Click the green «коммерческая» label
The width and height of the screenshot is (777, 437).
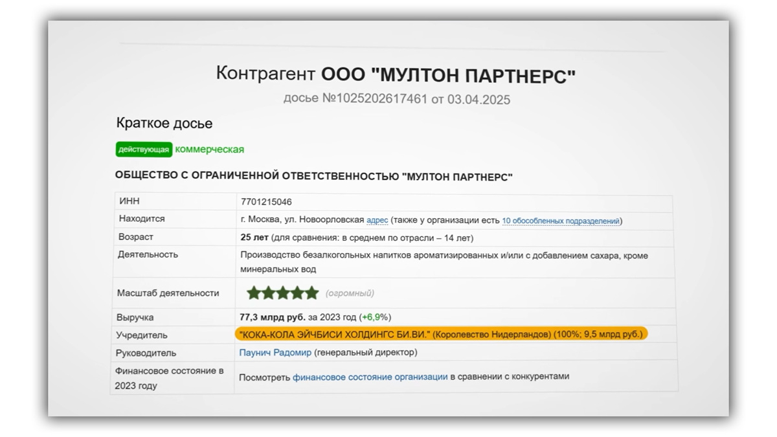click(210, 150)
